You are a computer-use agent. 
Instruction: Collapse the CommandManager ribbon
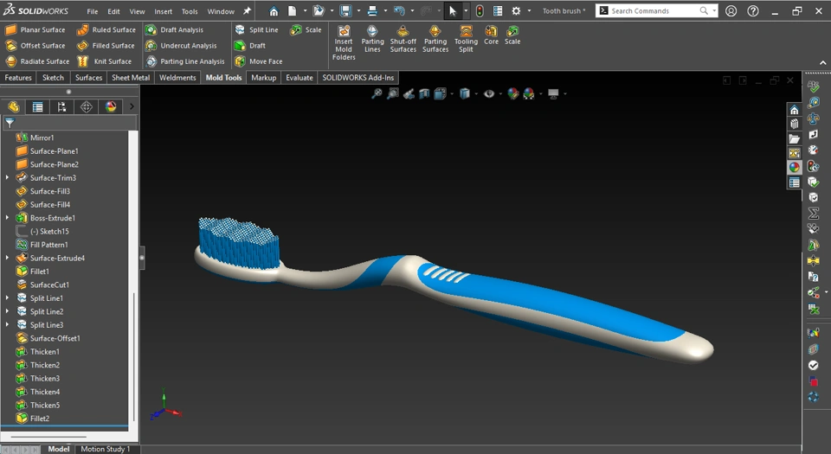coord(822,62)
